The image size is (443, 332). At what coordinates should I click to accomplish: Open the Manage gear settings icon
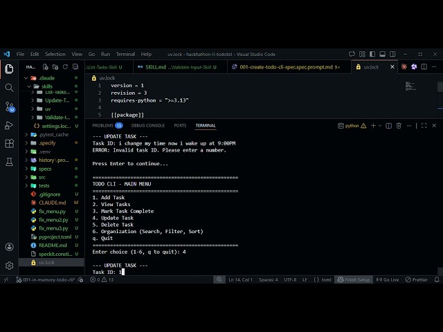pyautogui.click(x=9, y=266)
